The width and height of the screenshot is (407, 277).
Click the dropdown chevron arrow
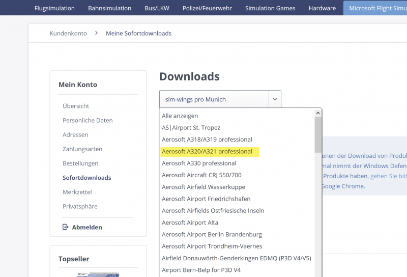[x=275, y=99]
